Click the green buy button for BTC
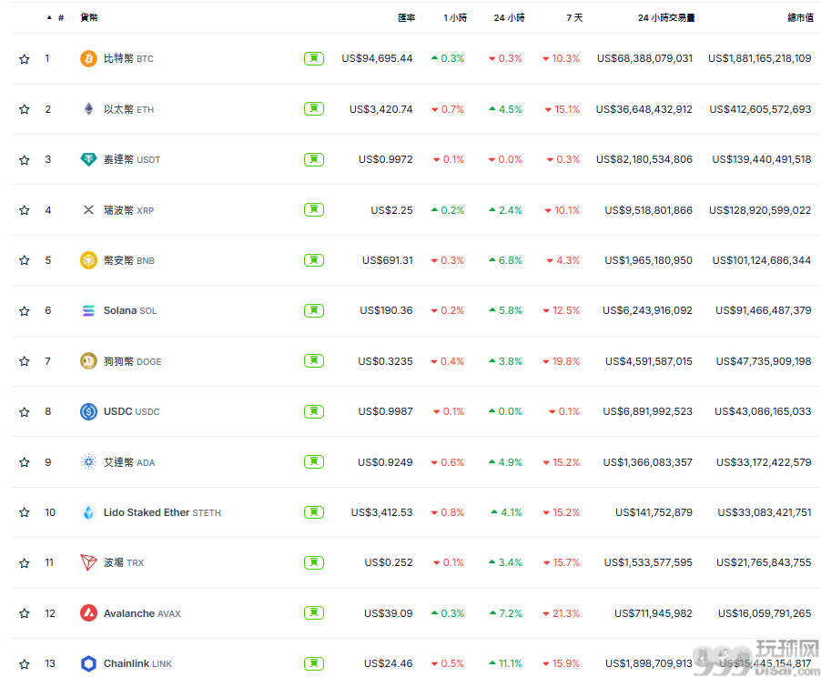This screenshot has height=677, width=821. point(314,58)
